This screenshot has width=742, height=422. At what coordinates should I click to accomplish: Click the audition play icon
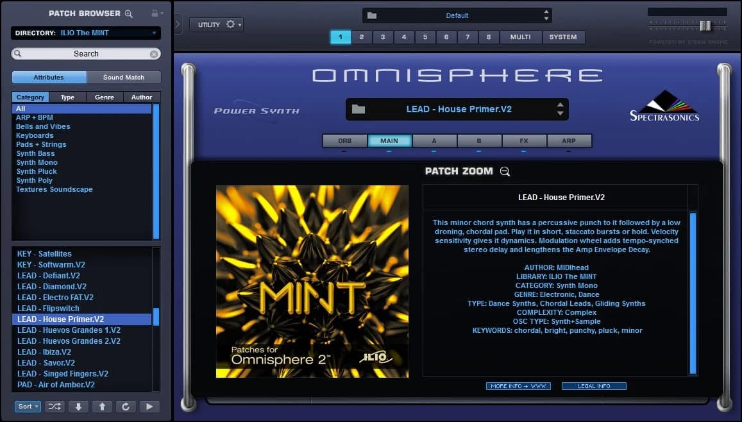(x=149, y=406)
